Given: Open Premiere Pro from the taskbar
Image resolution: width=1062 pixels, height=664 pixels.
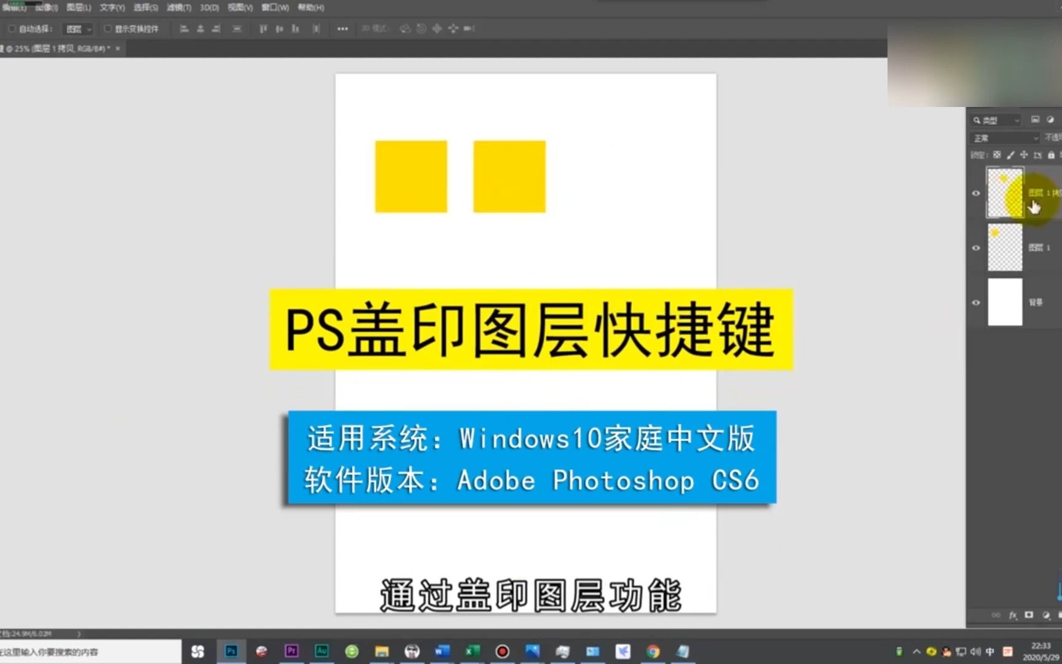Looking at the screenshot, I should (291, 651).
